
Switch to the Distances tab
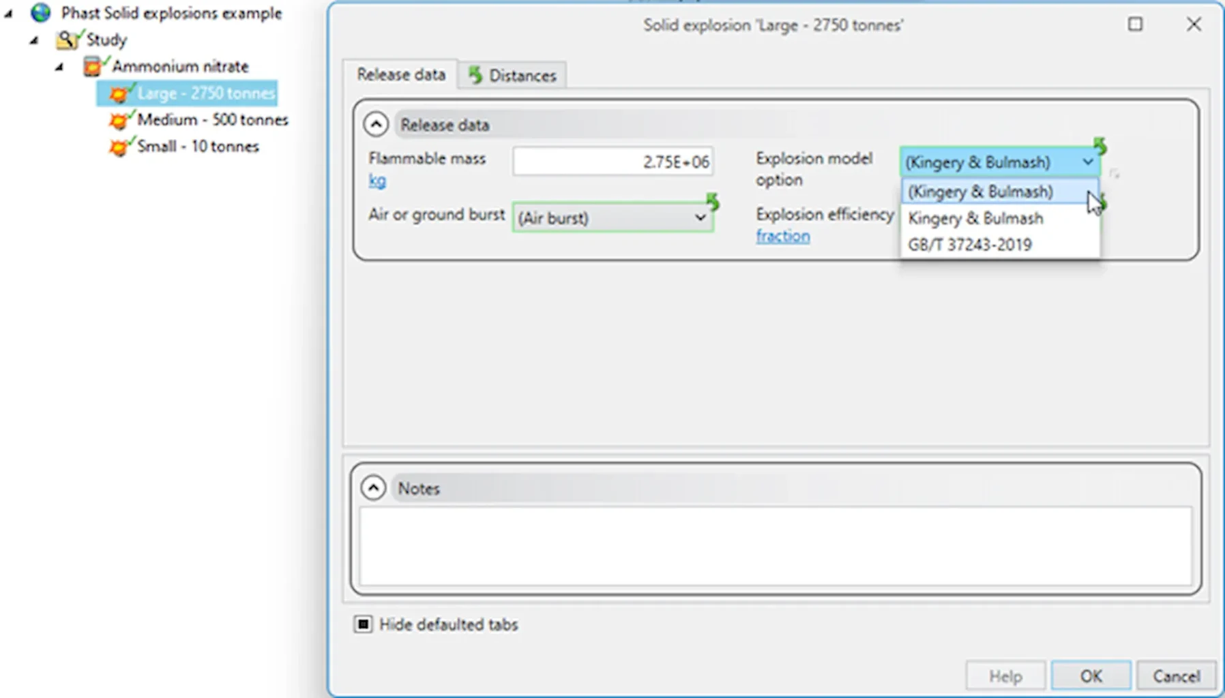pos(513,75)
